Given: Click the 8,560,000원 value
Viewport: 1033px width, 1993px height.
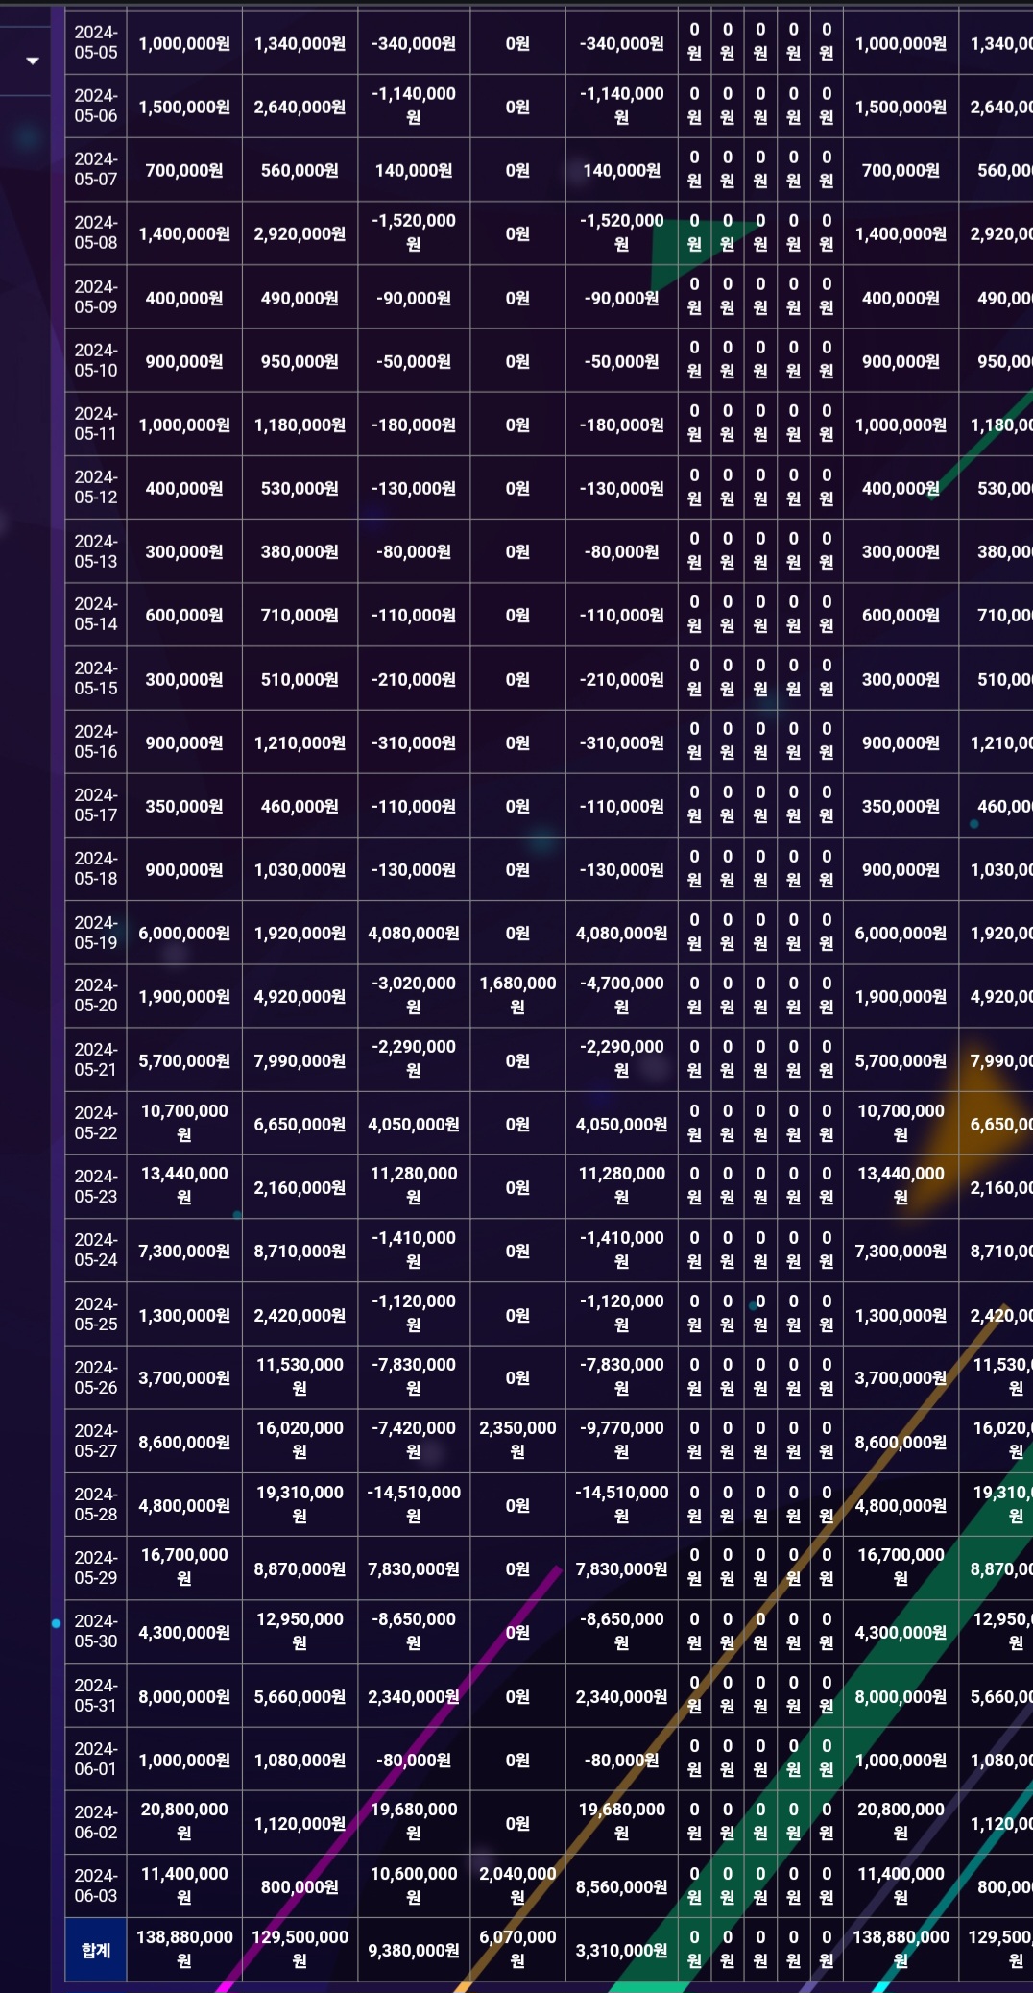Looking at the screenshot, I should 622,1886.
